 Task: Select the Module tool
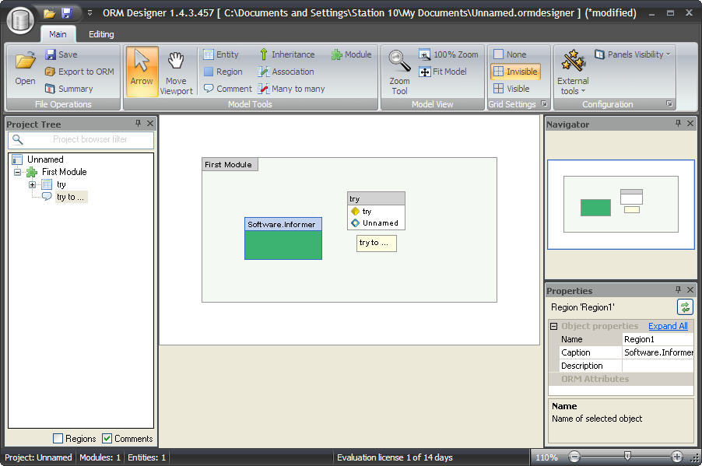point(352,54)
